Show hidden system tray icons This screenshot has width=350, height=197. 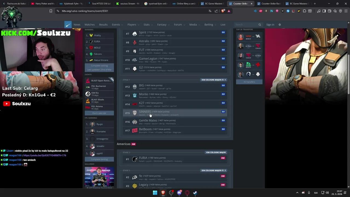tap(297, 193)
